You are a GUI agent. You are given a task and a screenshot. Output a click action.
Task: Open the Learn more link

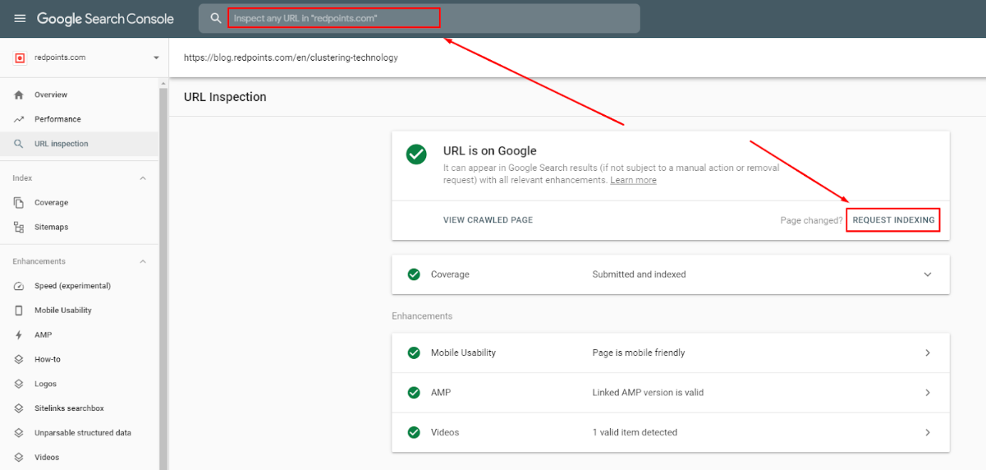click(633, 180)
